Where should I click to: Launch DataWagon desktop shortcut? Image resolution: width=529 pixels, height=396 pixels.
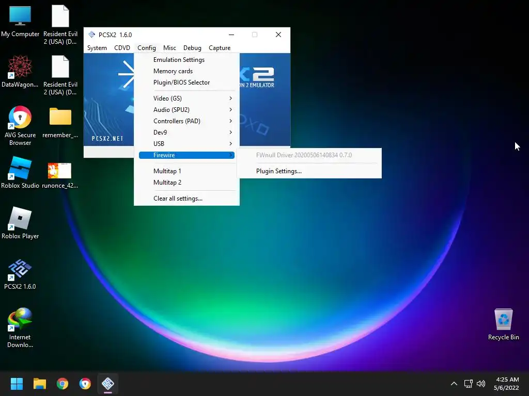20,71
